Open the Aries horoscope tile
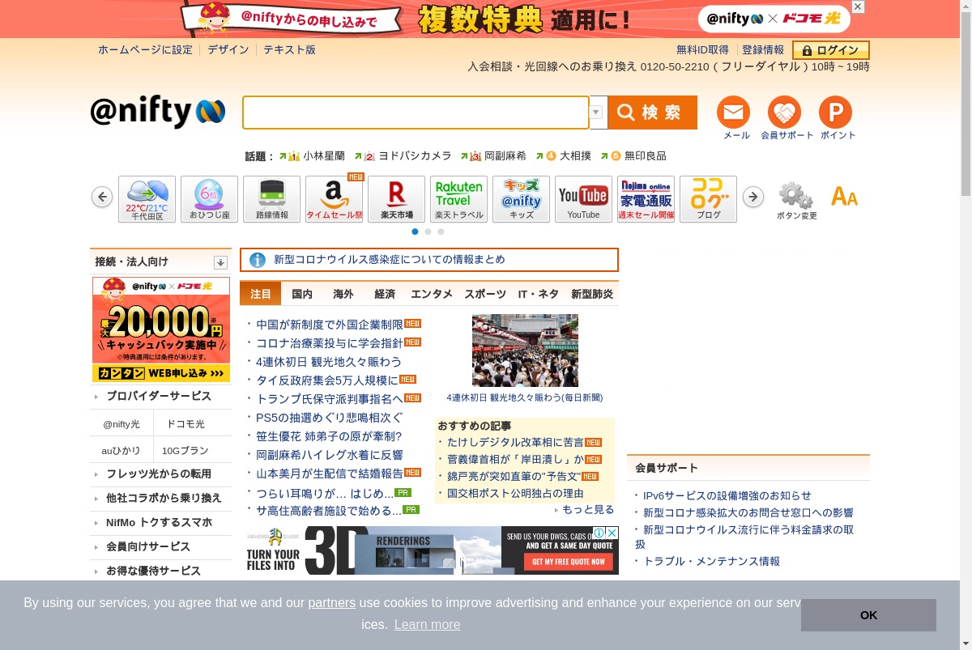The image size is (972, 650). (x=209, y=199)
